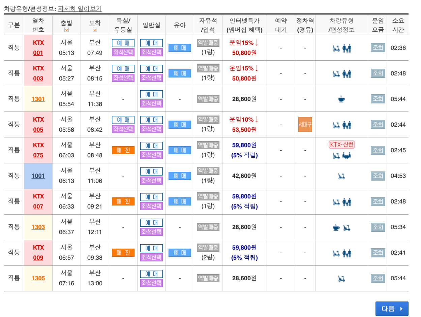Check fare with 조회 for KTX 001
This screenshot has width=421, height=317.
tap(378, 47)
